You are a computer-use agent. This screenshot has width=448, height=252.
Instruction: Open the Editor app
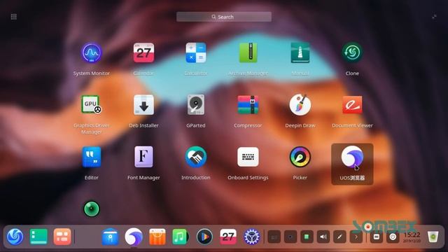(x=92, y=157)
